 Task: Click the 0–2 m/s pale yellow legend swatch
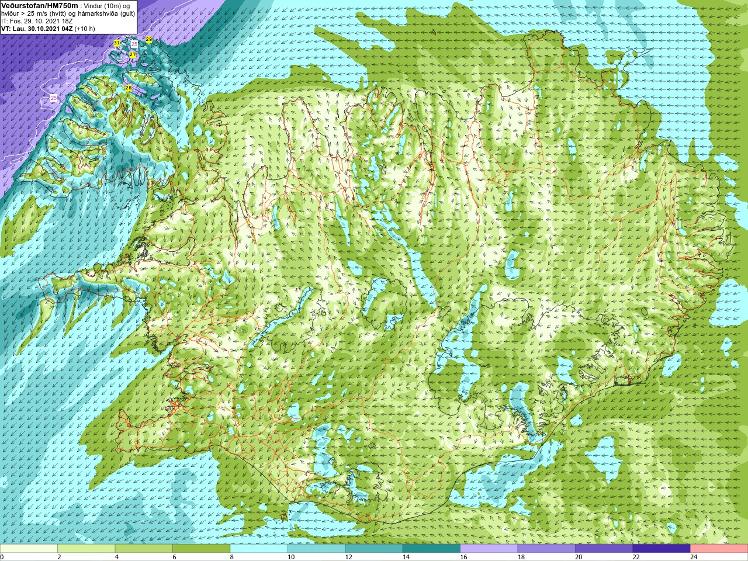29,549
